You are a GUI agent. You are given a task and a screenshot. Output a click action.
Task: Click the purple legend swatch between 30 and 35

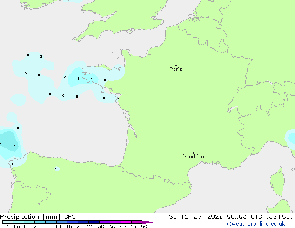click(x=105, y=222)
